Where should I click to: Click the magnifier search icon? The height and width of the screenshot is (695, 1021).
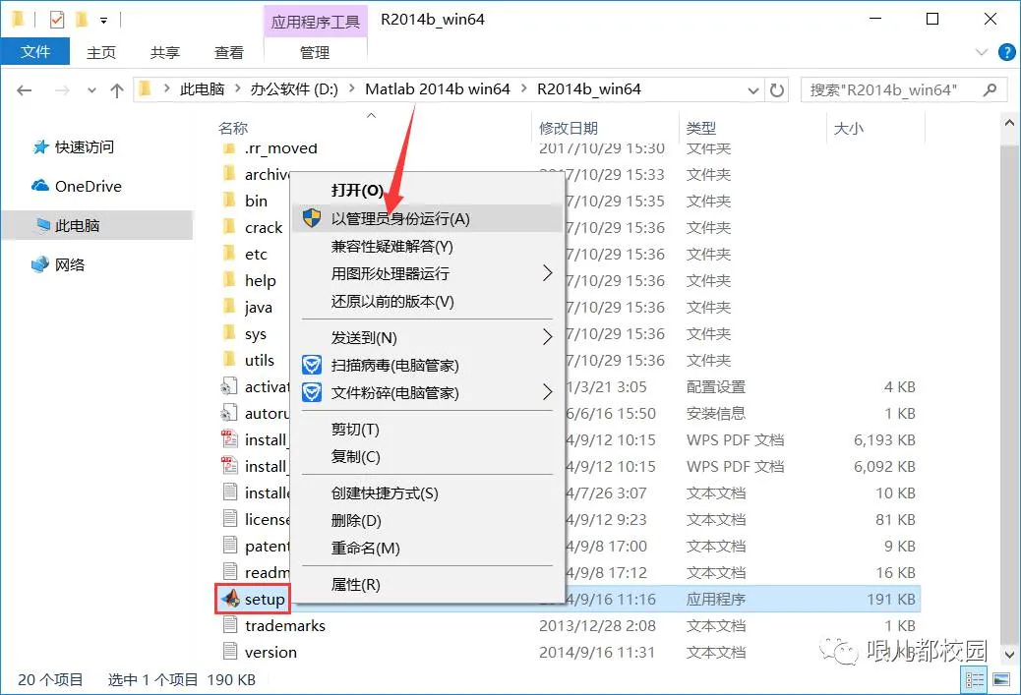[990, 89]
